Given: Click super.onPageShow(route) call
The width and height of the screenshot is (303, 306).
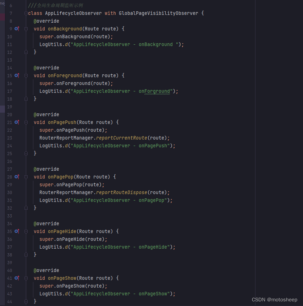Looking at the screenshot, I should click(x=73, y=286).
